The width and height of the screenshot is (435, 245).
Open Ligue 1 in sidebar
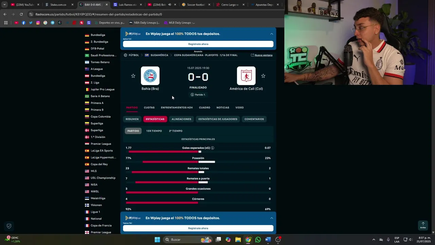tap(95, 212)
